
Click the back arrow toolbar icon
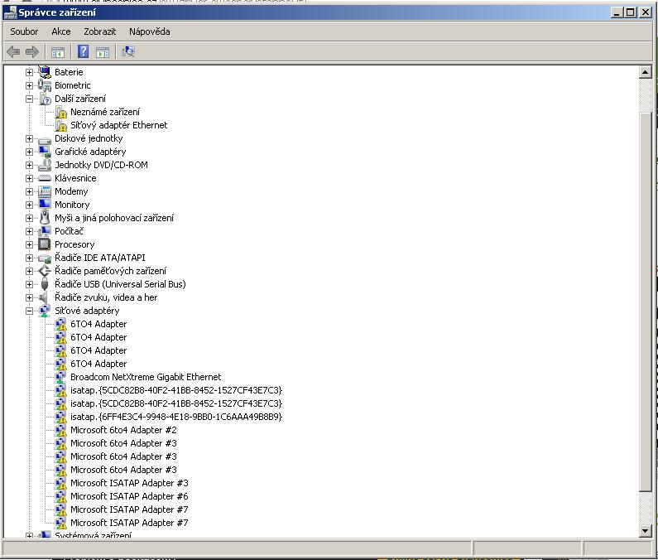tap(13, 51)
